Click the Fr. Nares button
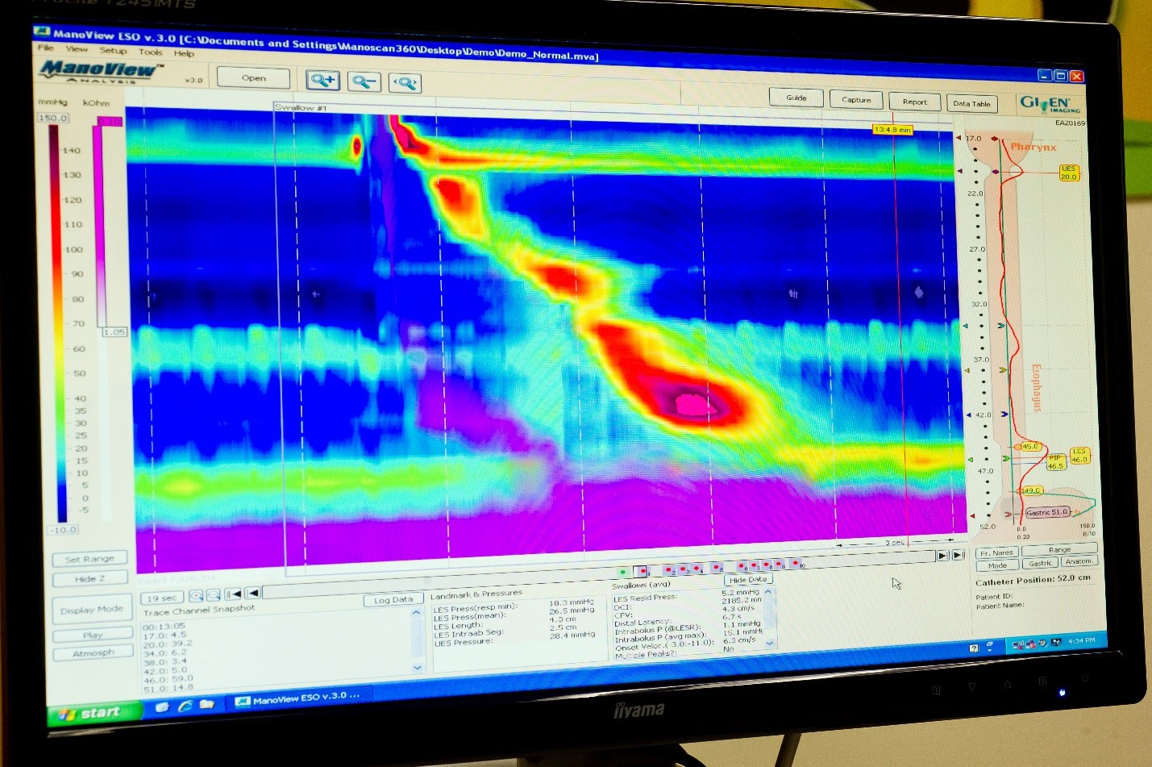The image size is (1152, 767). point(996,553)
